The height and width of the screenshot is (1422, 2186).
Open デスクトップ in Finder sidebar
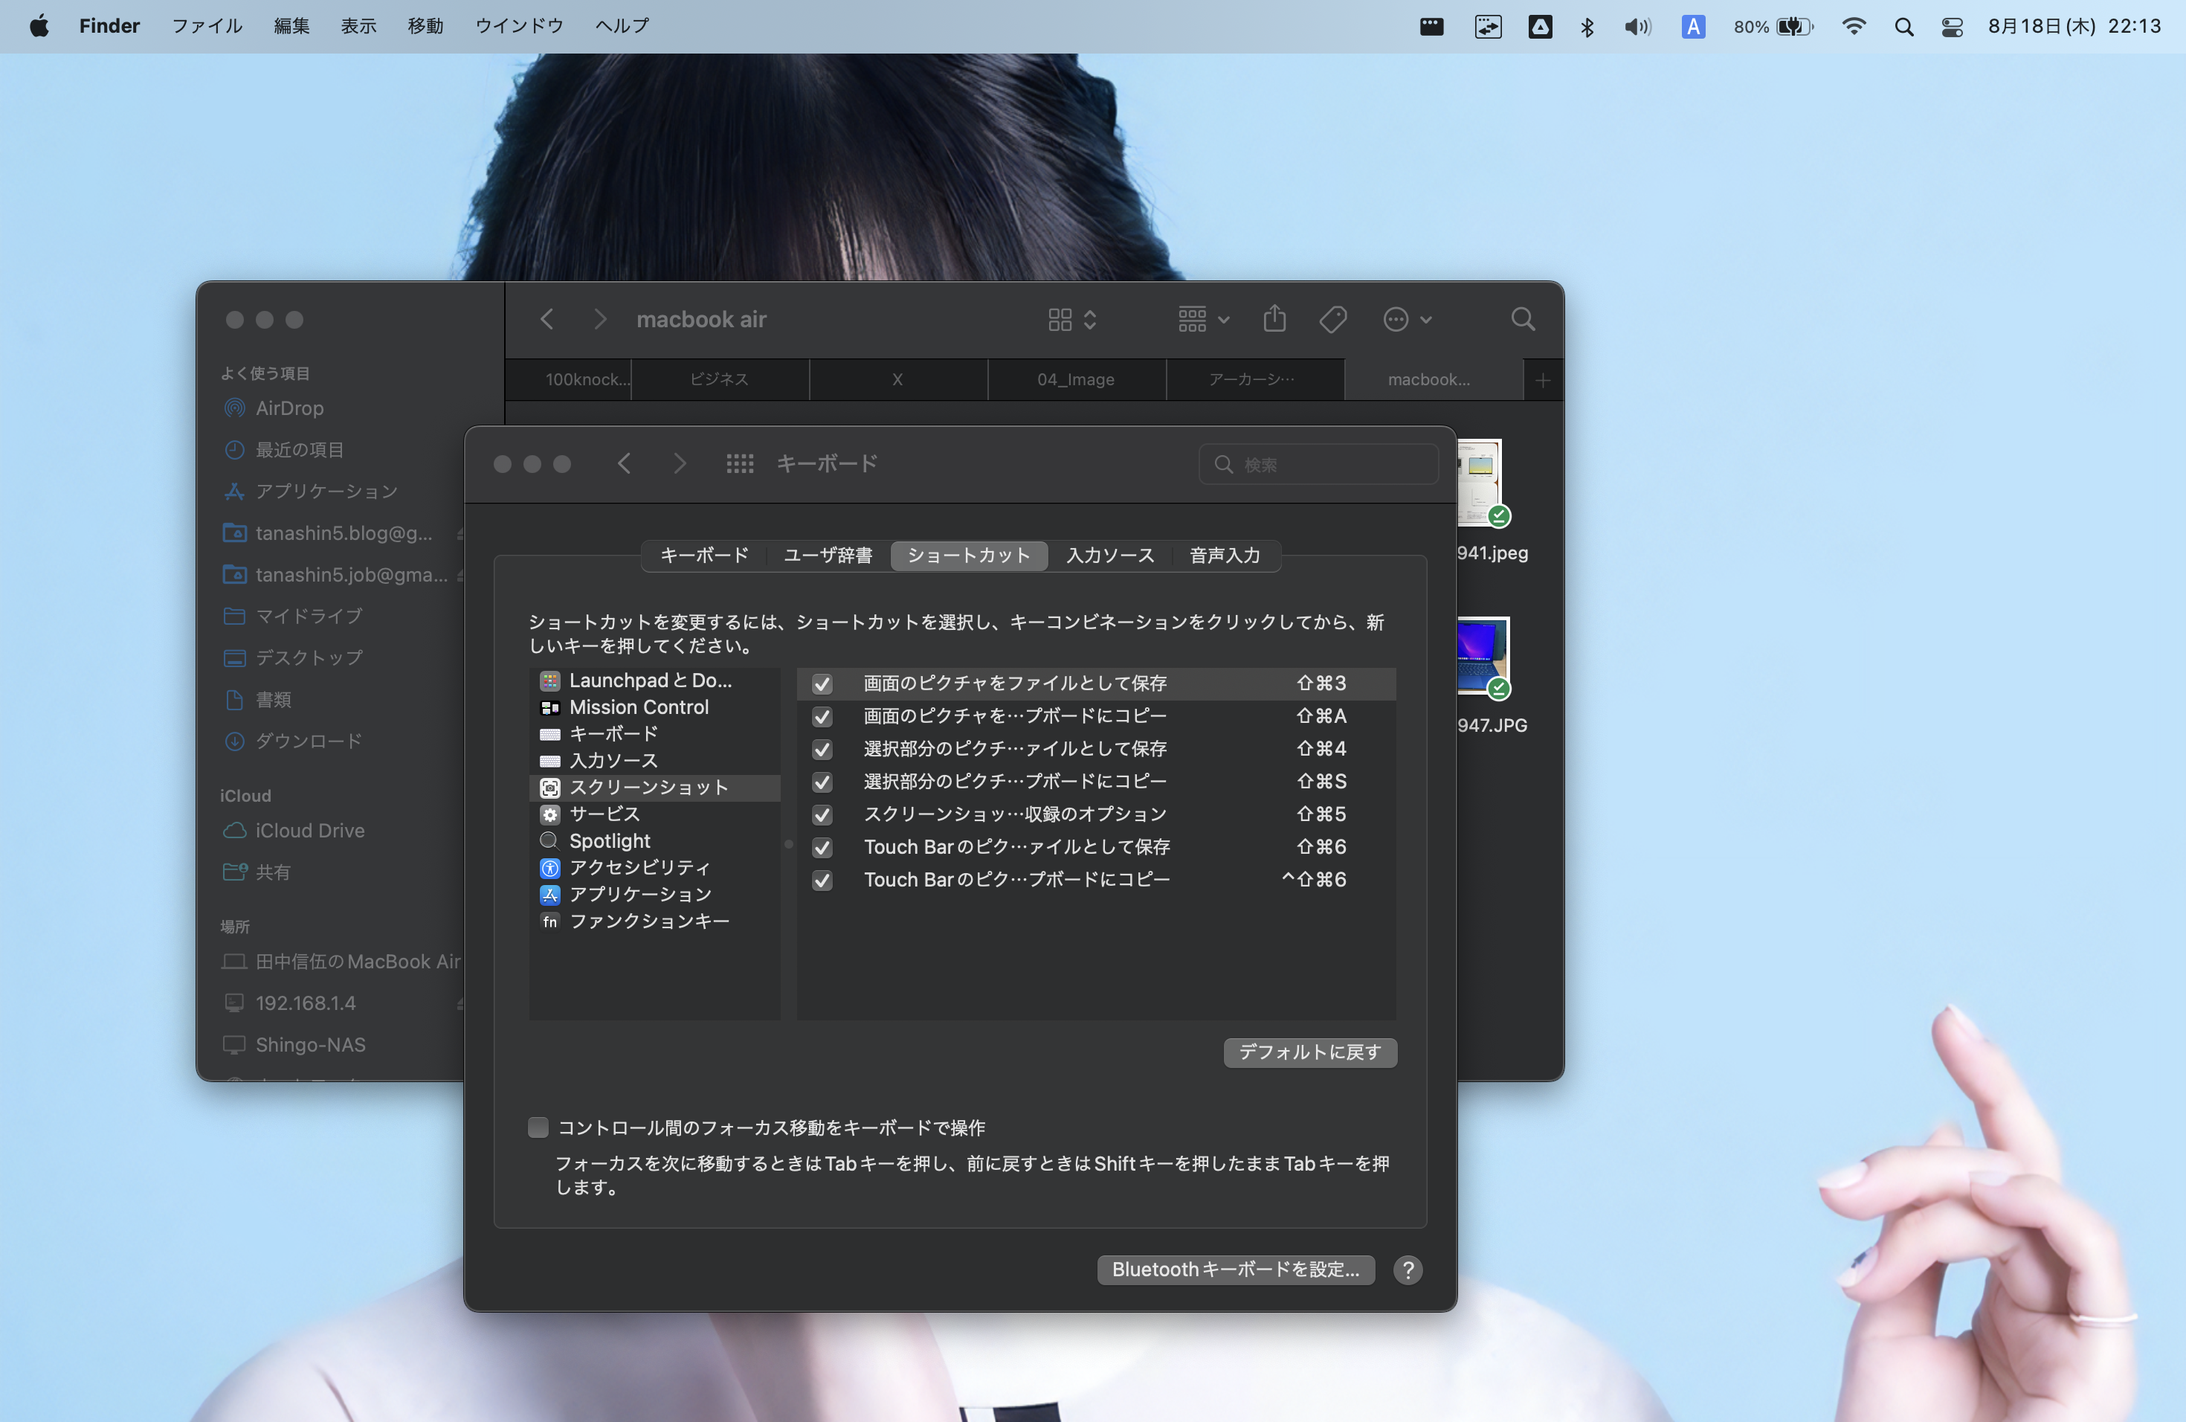click(293, 657)
